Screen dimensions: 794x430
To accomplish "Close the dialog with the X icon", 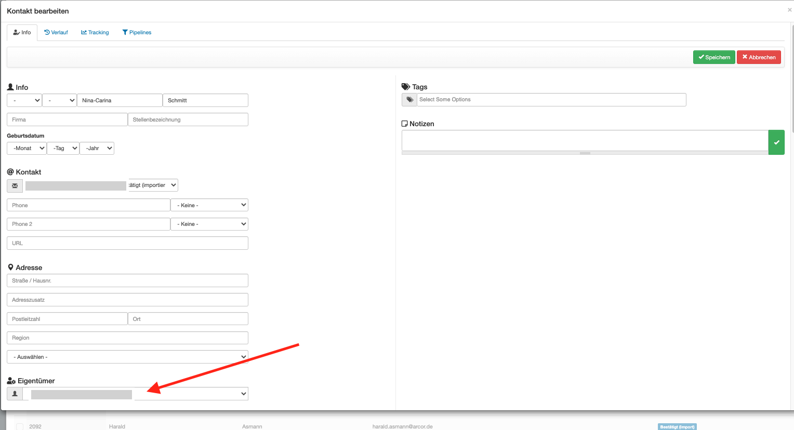I will point(789,10).
